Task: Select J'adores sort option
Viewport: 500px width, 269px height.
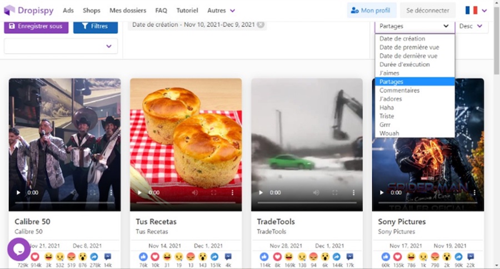Action: tap(414, 99)
